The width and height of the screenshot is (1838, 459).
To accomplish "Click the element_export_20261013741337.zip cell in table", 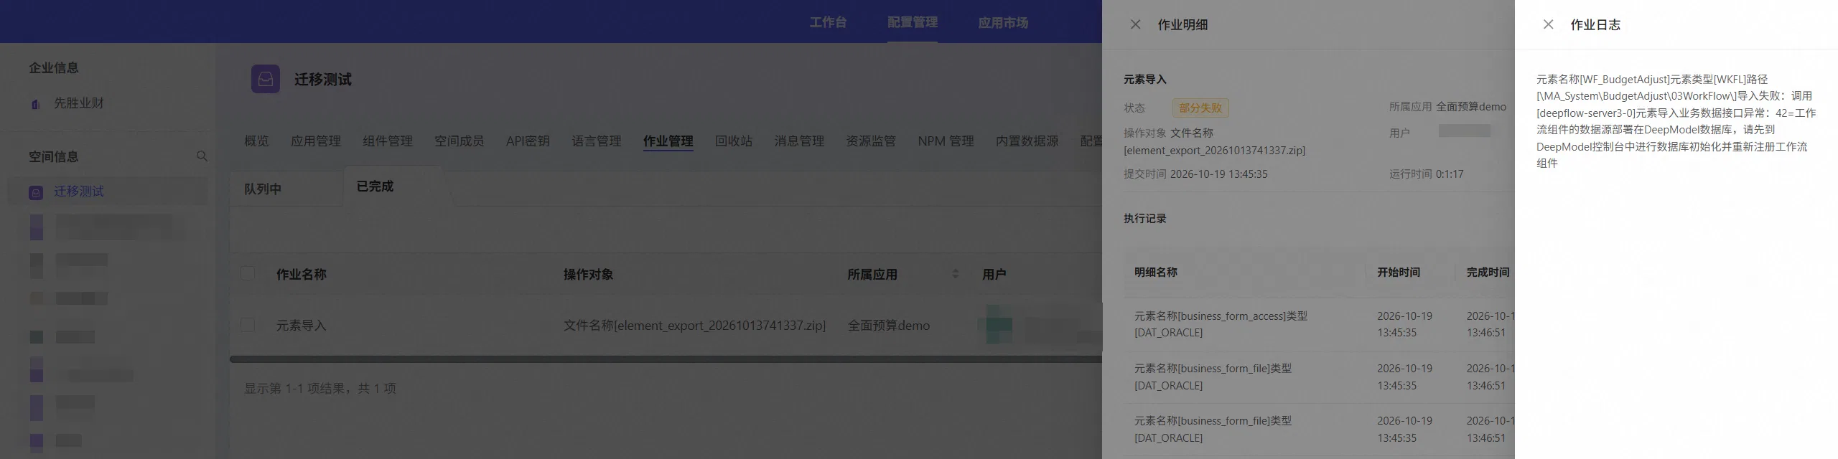I will click(x=694, y=326).
